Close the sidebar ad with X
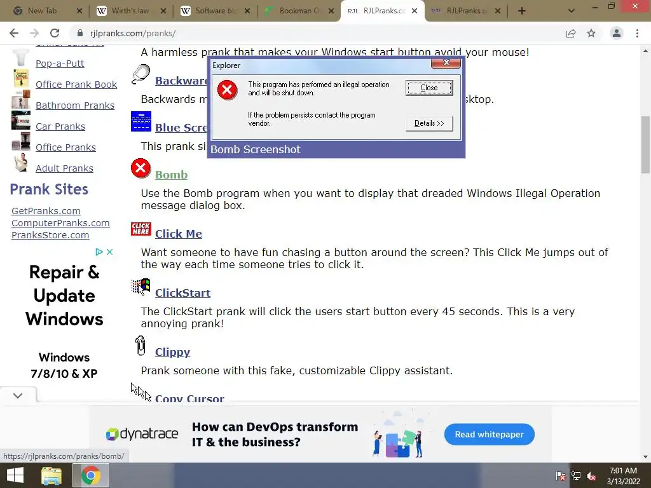The height and width of the screenshot is (488, 651). (x=109, y=252)
